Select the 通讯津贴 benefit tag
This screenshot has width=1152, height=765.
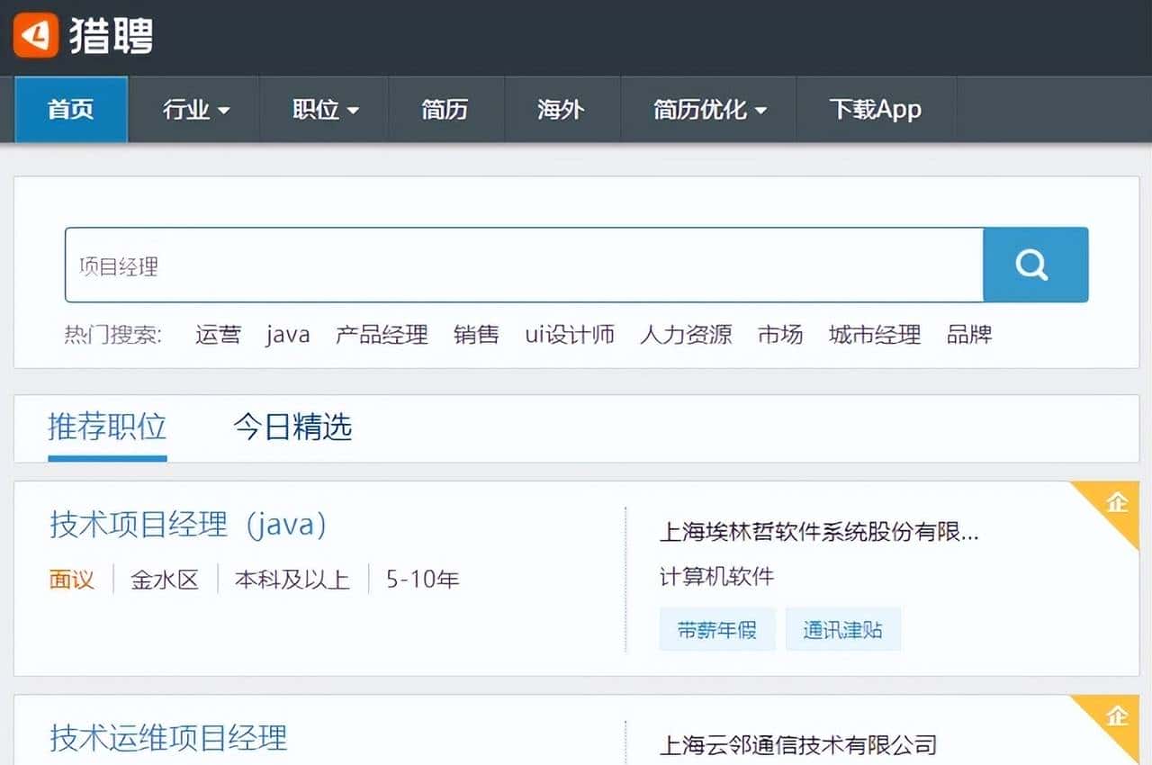pyautogui.click(x=842, y=629)
